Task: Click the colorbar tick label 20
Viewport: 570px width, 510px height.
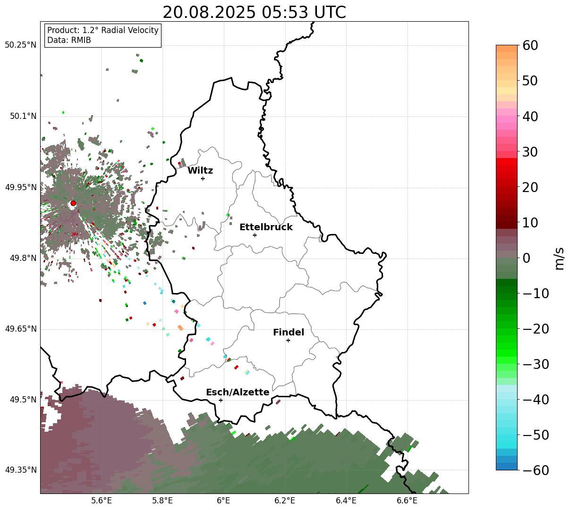Action: pyautogui.click(x=530, y=187)
